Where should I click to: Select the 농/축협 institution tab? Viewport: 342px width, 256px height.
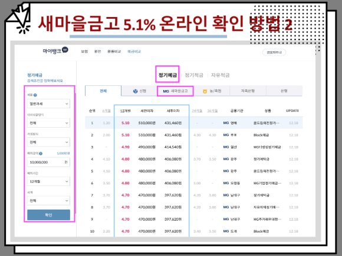[x=212, y=91]
